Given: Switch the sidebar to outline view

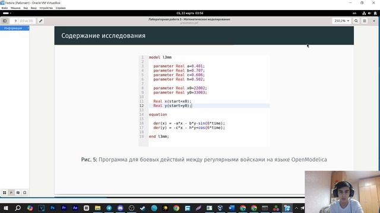Looking at the screenshot, I should 11,192.
